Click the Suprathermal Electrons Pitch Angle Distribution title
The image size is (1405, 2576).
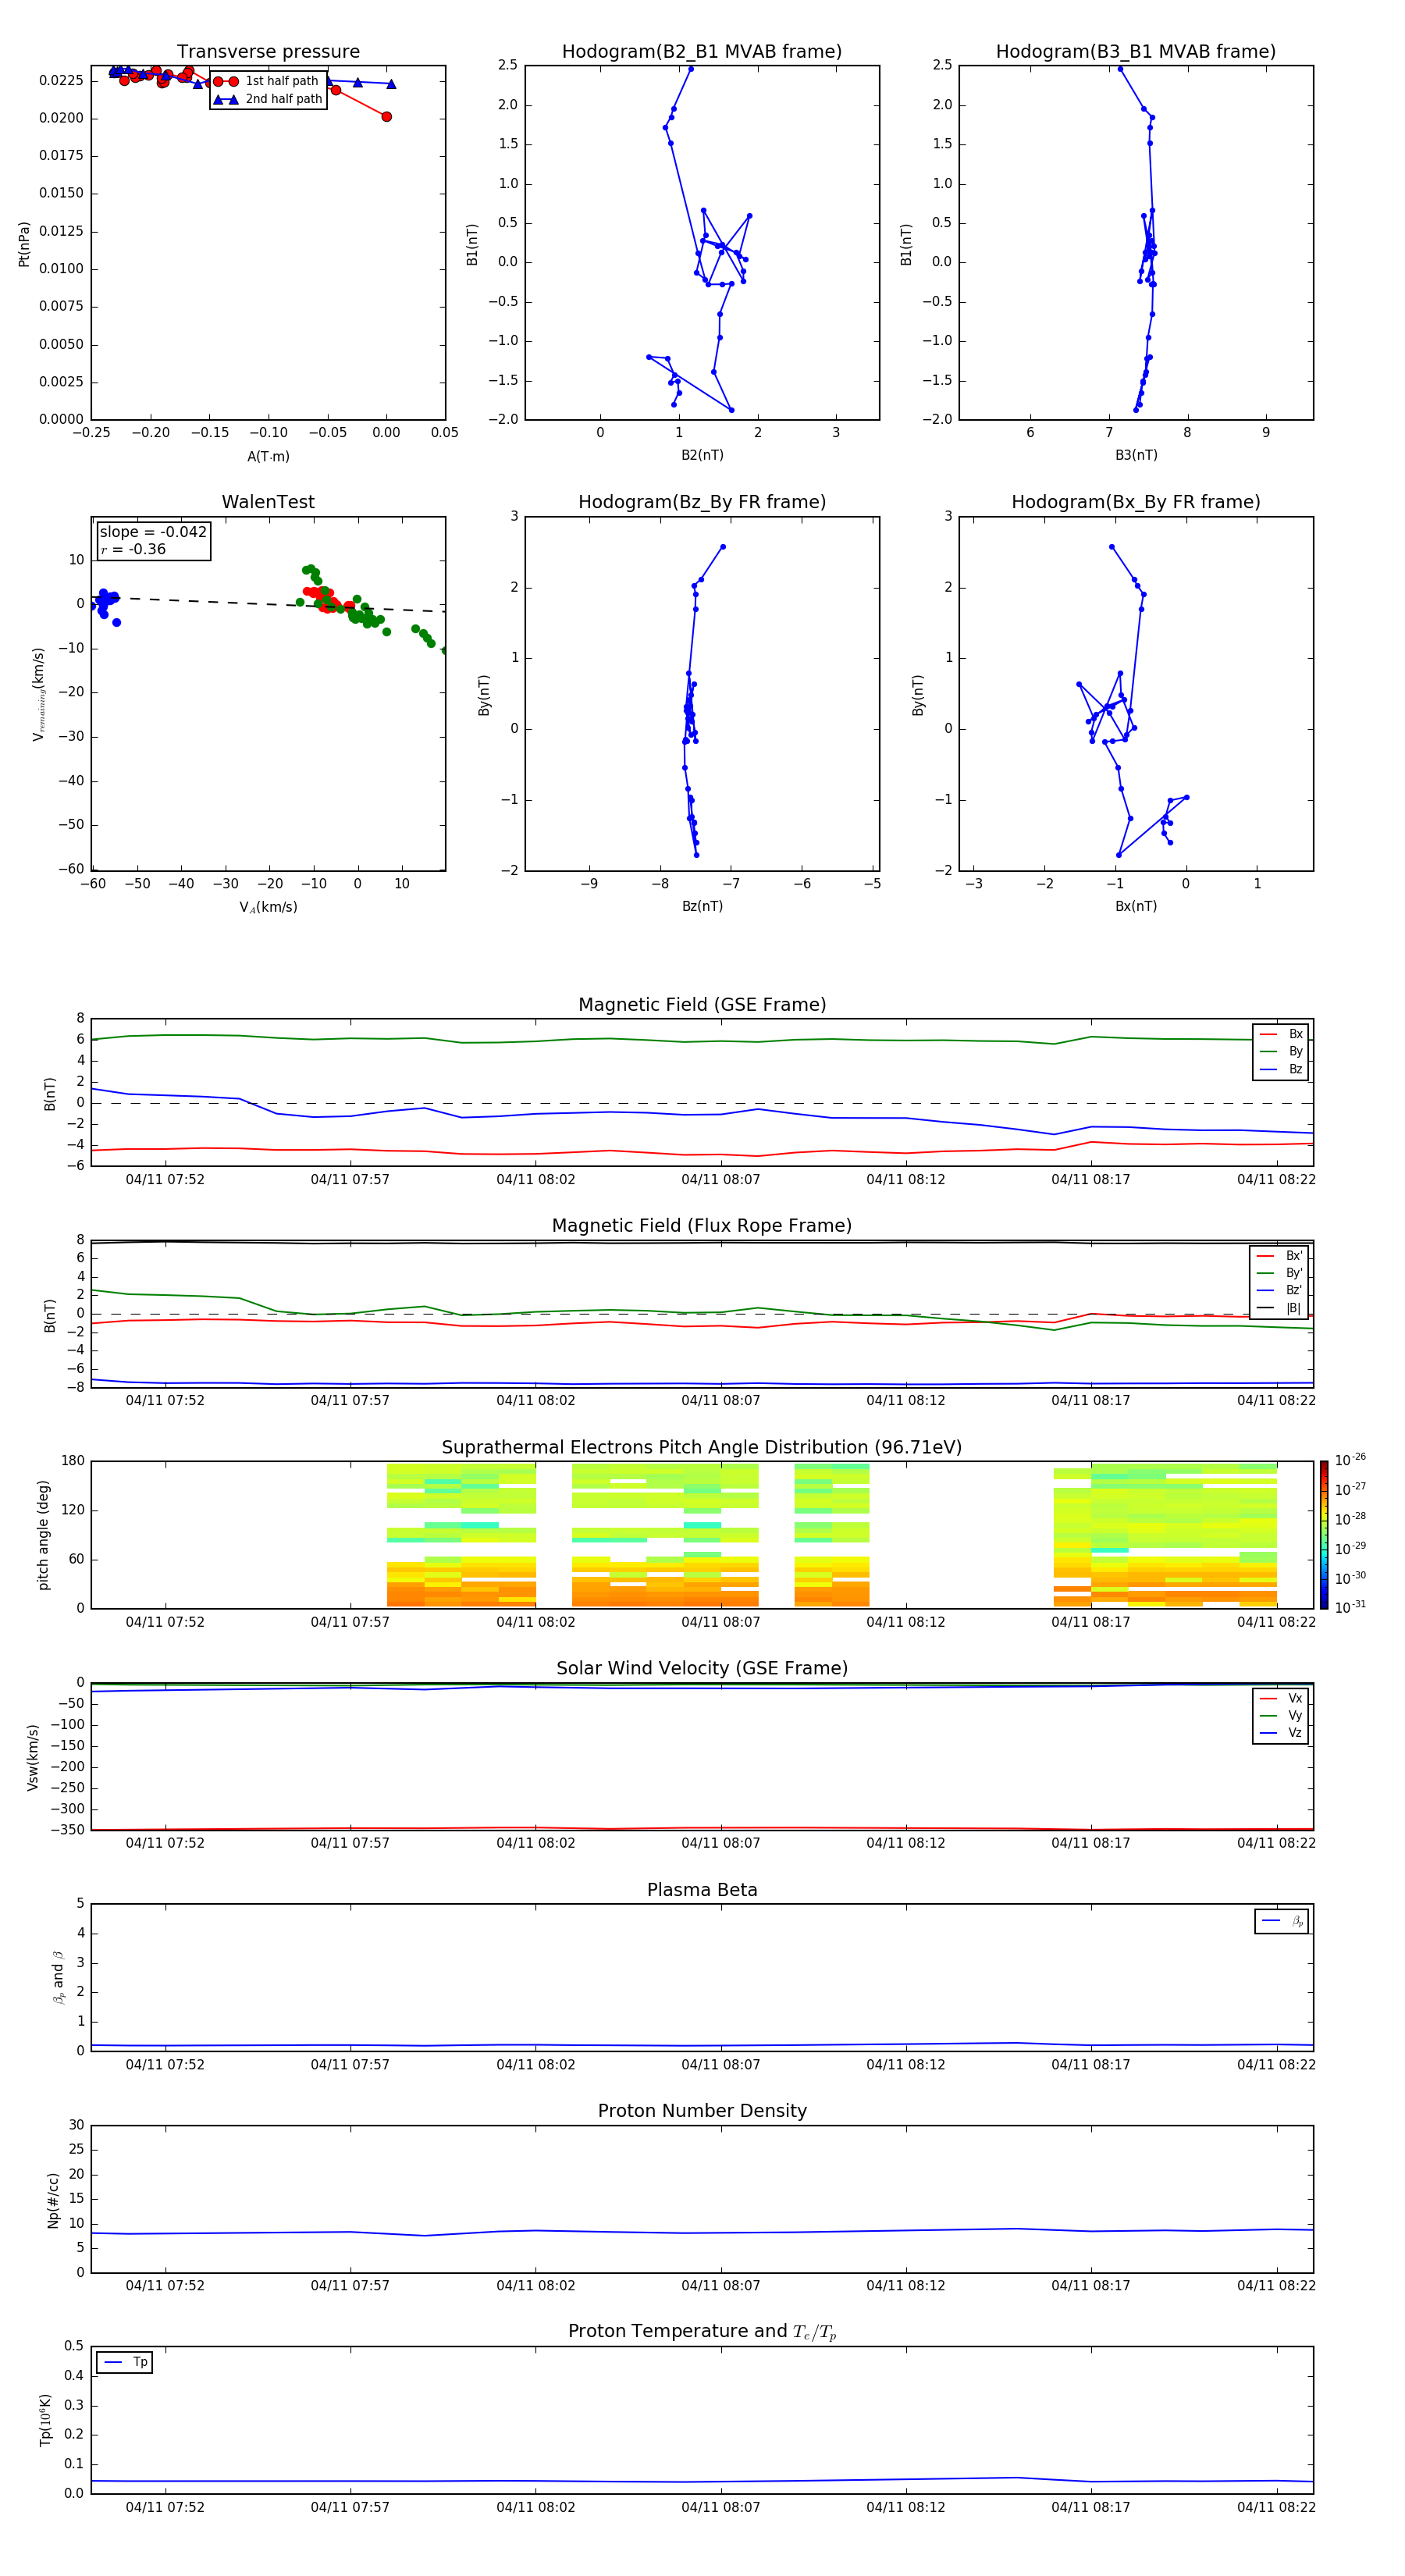point(702,1448)
